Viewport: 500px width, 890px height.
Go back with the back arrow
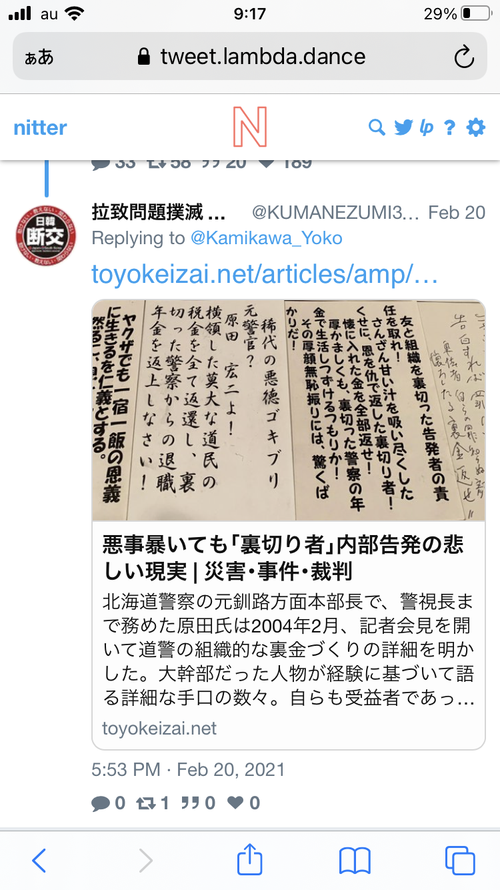(x=39, y=861)
